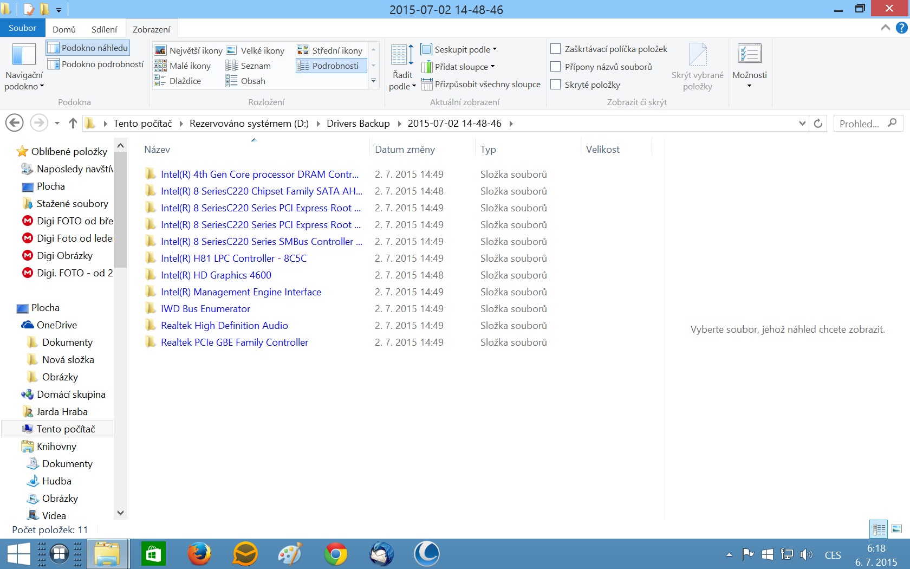Select Intel(R) HD Graphics 4600 folder
Image resolution: width=910 pixels, height=569 pixels.
(x=216, y=275)
